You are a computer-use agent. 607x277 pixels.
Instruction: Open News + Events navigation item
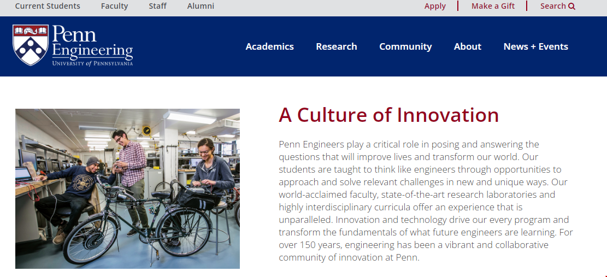(535, 46)
